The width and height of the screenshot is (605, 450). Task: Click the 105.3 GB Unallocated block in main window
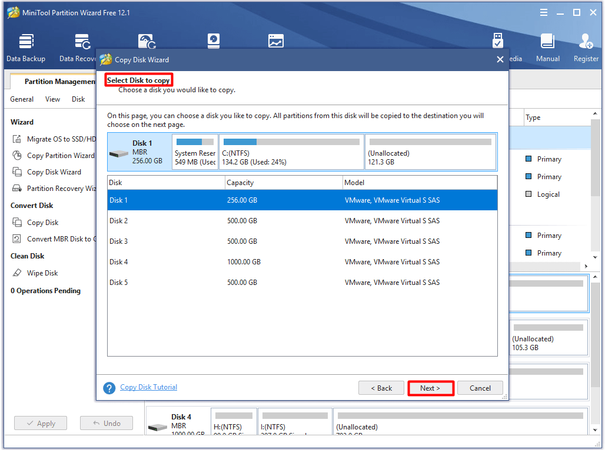click(549, 338)
